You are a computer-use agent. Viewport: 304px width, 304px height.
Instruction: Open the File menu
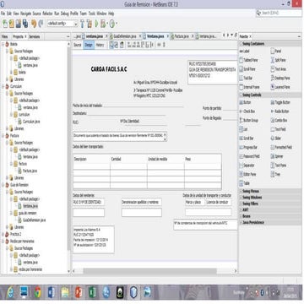click(x=3, y=14)
